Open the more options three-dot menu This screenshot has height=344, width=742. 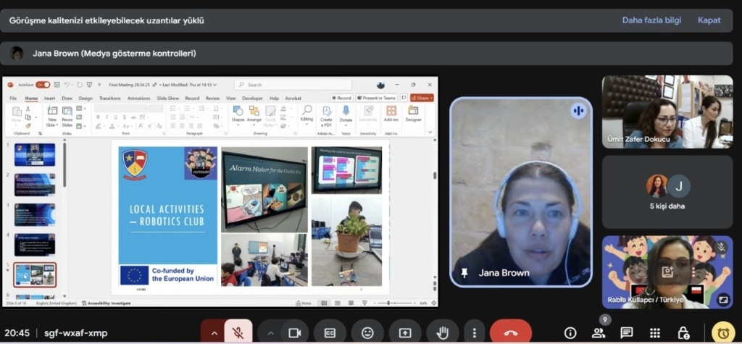(475, 332)
